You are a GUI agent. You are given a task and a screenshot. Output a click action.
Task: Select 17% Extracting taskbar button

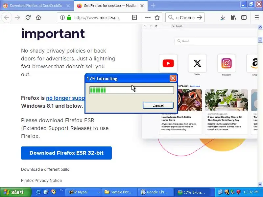tap(192, 192)
